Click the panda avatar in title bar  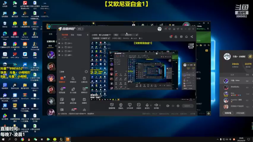pyautogui.click(x=159, y=29)
